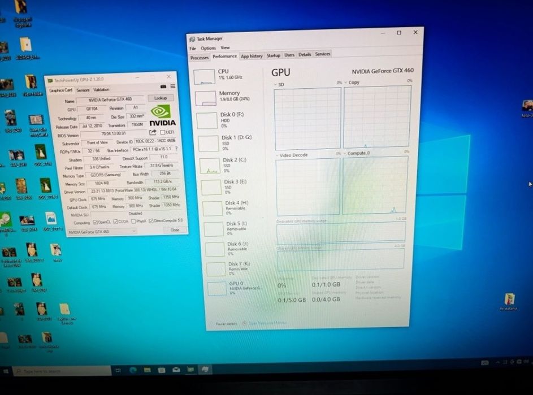Click the NVIDIA logo in GPU-Z
This screenshot has width=533, height=395.
tap(162, 116)
